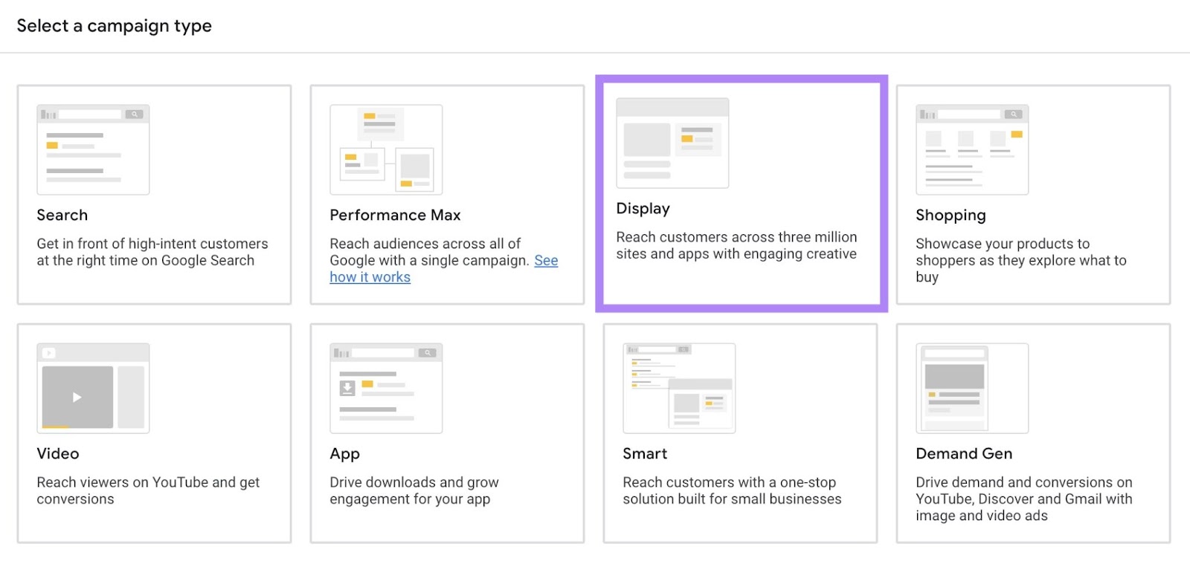The width and height of the screenshot is (1190, 564).
Task: Click the Display card description text
Action: coord(736,245)
